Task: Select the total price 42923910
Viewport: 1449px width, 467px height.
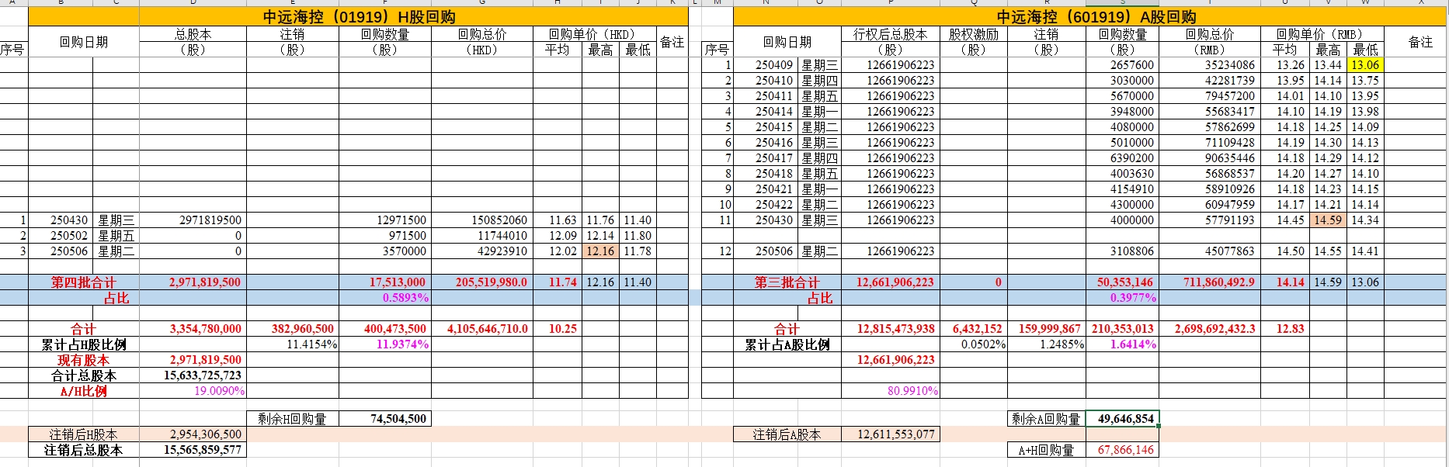Action: coord(482,251)
